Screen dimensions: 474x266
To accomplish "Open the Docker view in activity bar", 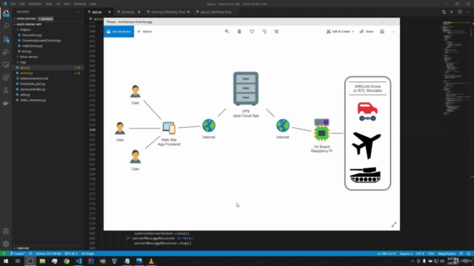I will pos(6,103).
